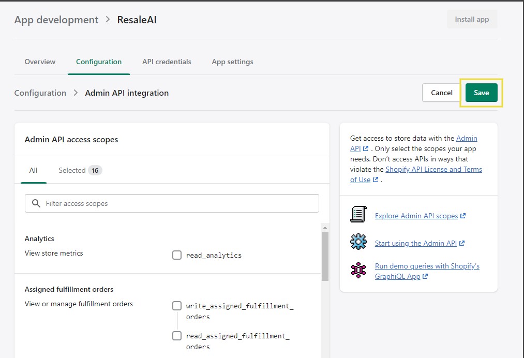Select the All scopes tab

point(34,170)
